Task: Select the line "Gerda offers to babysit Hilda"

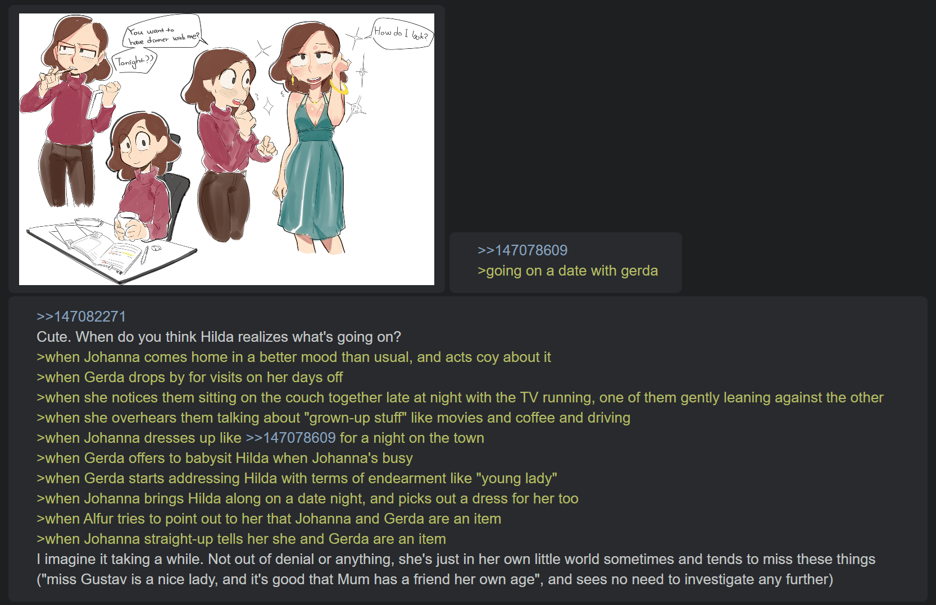Action: pos(225,458)
